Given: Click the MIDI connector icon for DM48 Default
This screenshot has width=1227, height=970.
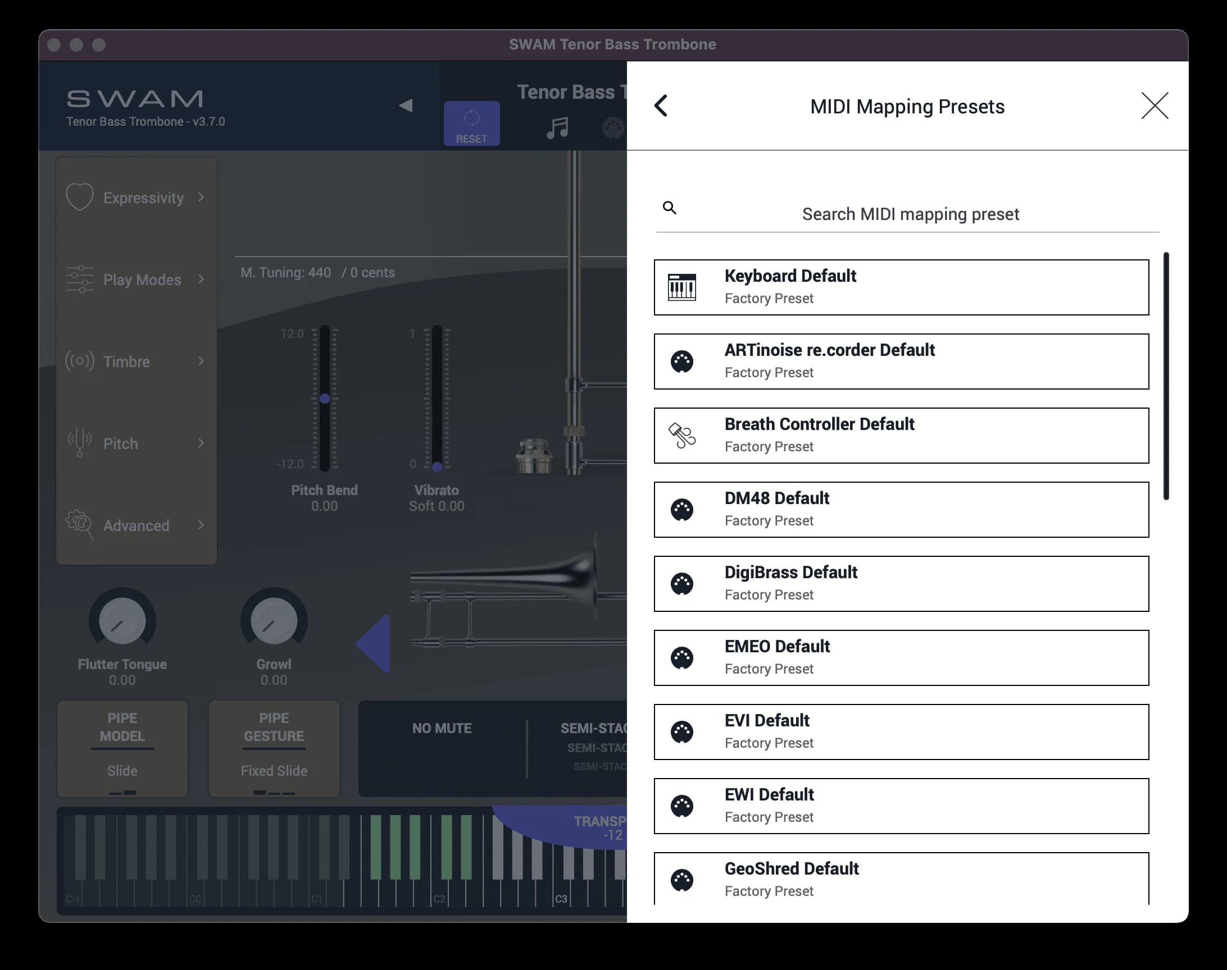Looking at the screenshot, I should pyautogui.click(x=681, y=510).
